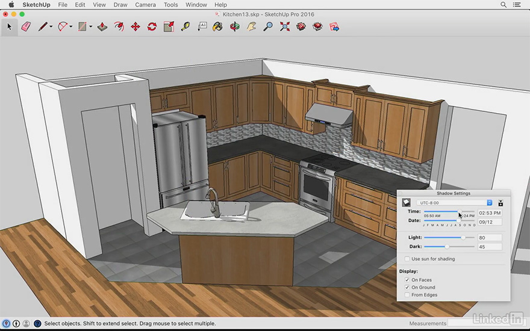Activate the Rotate tool

pos(152,26)
